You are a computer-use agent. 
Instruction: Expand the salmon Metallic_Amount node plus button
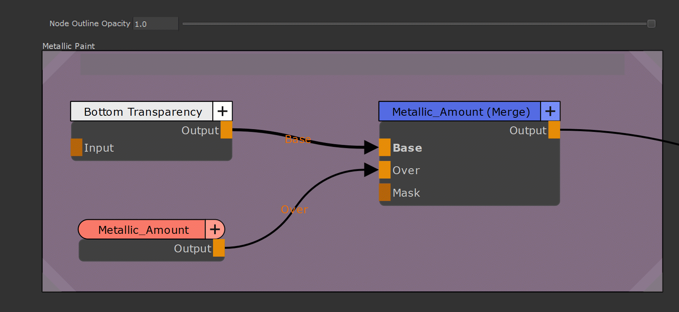(x=215, y=229)
